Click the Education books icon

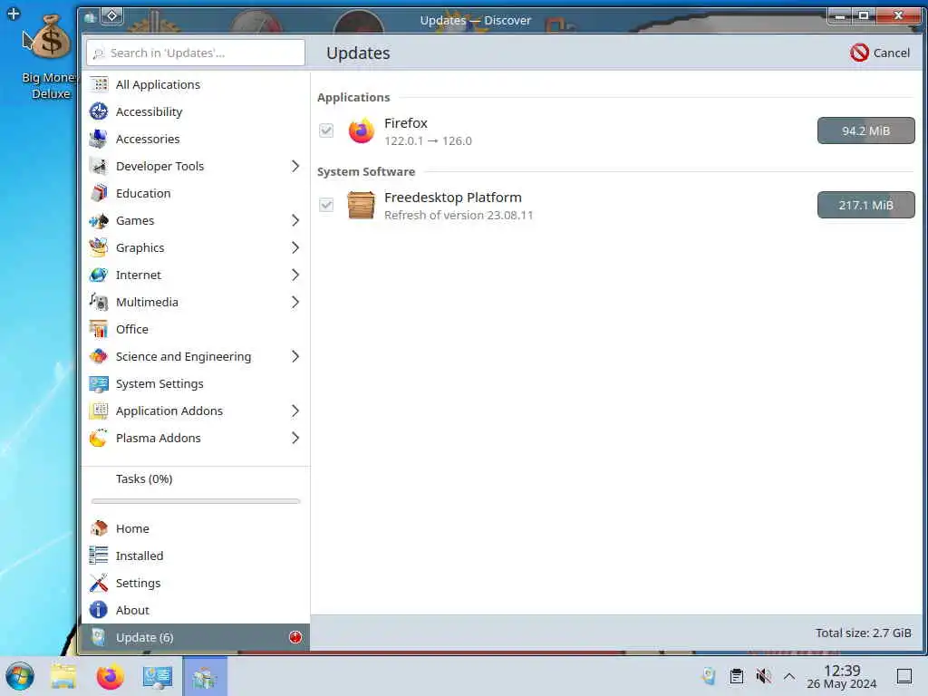pyautogui.click(x=99, y=194)
